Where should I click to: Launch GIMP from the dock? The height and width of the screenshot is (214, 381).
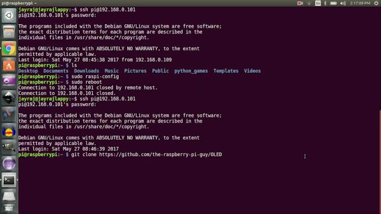[9, 147]
